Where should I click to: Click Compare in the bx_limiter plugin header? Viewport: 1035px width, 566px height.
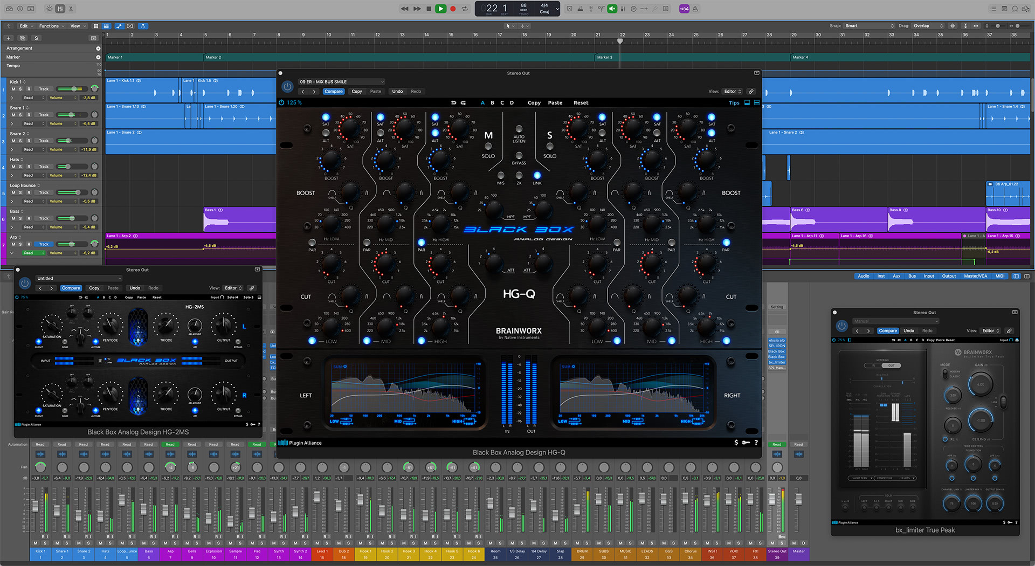[x=888, y=331]
